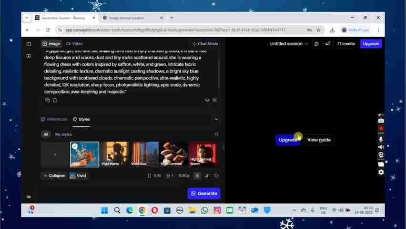Click the address bar URL

[x=175, y=30]
